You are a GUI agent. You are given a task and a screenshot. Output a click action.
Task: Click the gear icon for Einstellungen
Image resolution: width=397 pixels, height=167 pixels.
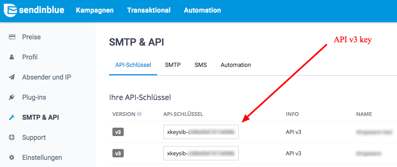[12, 157]
